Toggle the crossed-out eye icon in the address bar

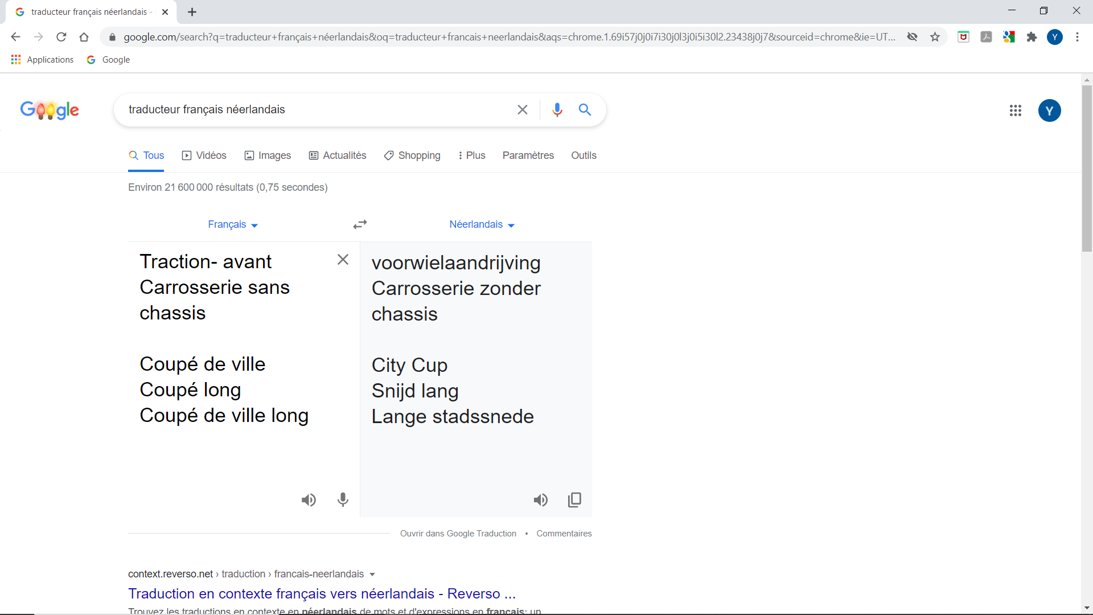(x=912, y=37)
